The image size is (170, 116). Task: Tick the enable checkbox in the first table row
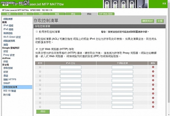[x=40, y=67]
